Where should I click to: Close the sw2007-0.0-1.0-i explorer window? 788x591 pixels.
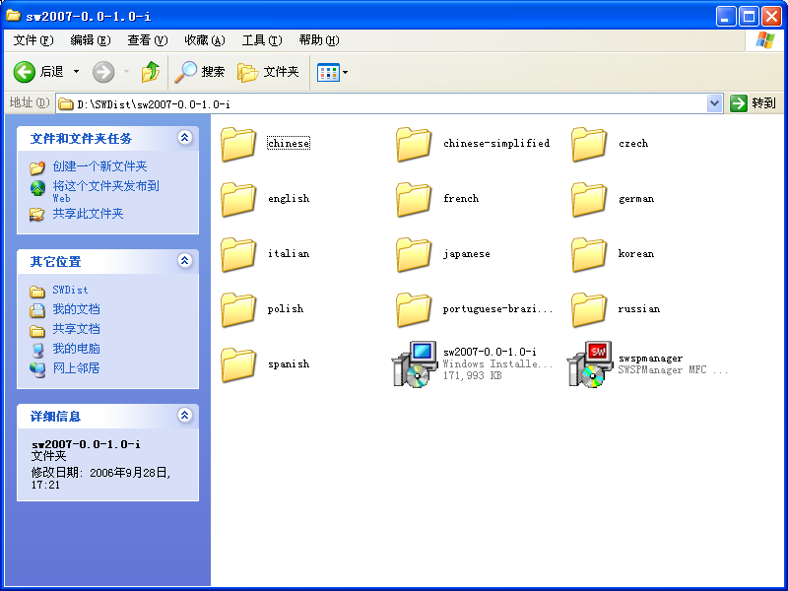[x=771, y=17]
